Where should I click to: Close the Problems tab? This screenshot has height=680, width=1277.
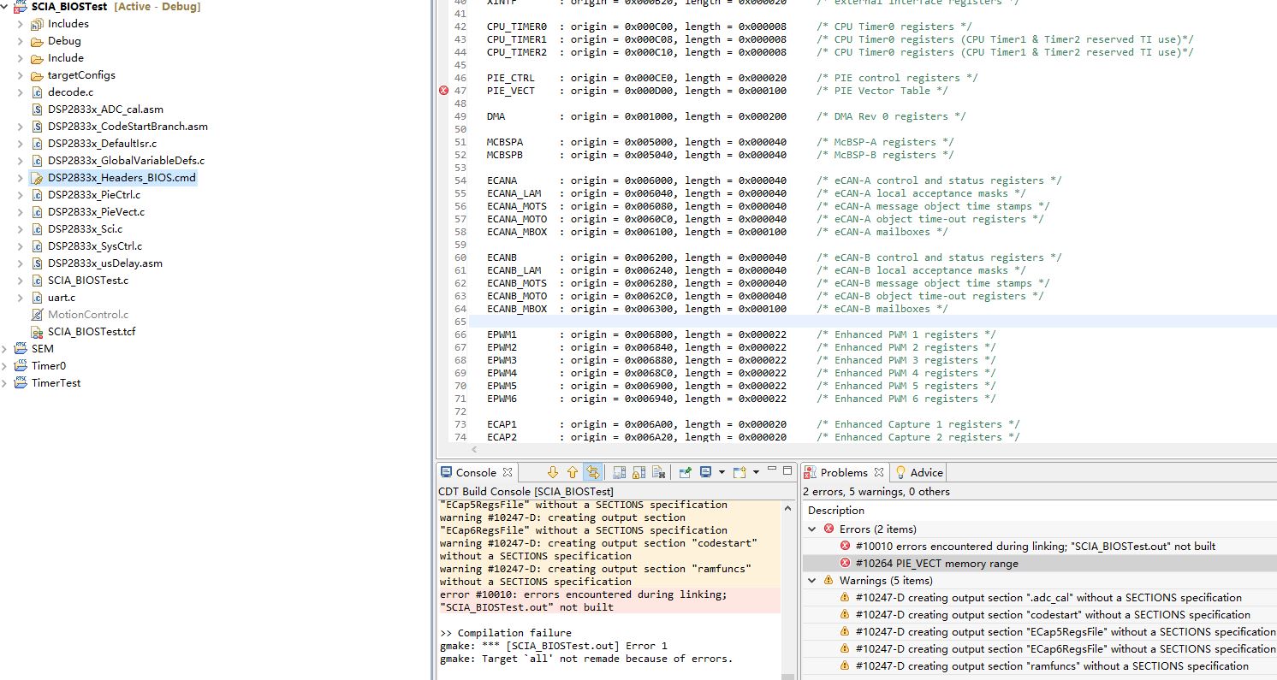click(x=877, y=472)
